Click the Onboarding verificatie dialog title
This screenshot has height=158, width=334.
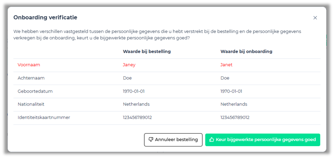coord(45,17)
